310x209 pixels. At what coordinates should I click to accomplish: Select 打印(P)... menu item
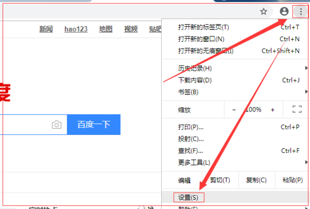(191, 127)
